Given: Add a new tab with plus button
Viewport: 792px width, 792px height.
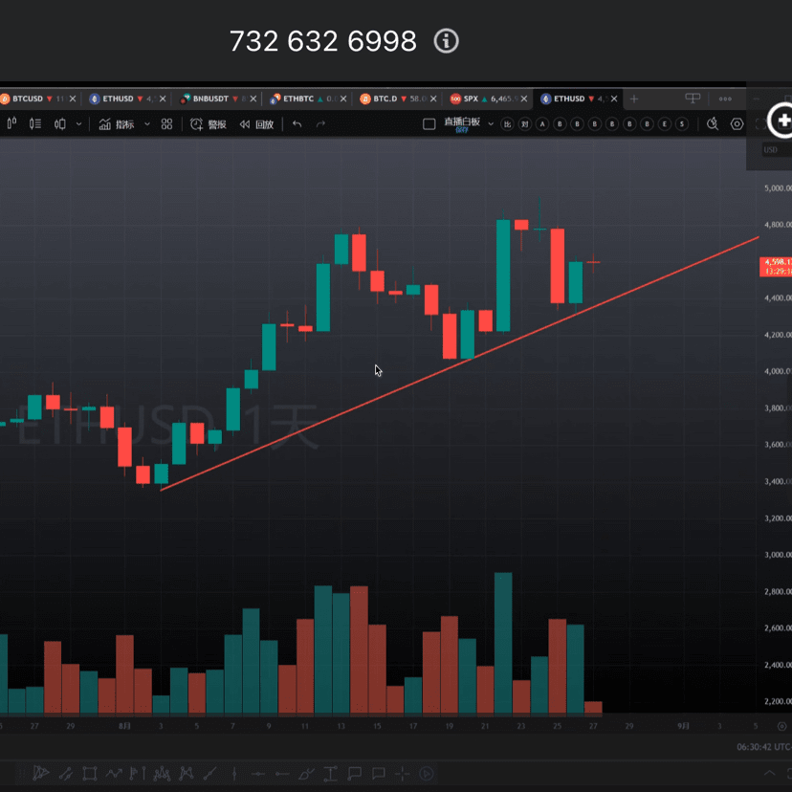Looking at the screenshot, I should tap(634, 99).
